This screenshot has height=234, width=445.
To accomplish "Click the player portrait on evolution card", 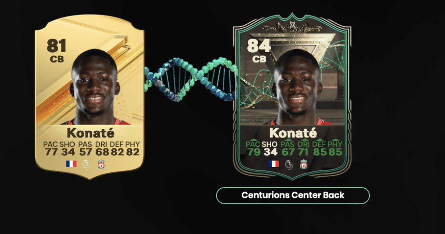I will click(297, 87).
